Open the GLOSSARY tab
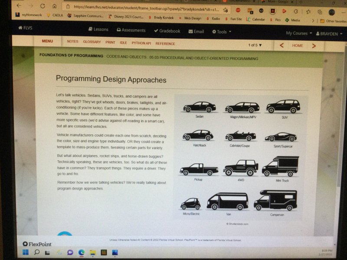Image resolution: width=347 pixels, height=260 pixels. pyautogui.click(x=92, y=42)
